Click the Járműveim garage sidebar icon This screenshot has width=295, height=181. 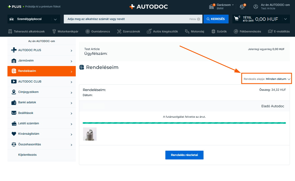14,61
